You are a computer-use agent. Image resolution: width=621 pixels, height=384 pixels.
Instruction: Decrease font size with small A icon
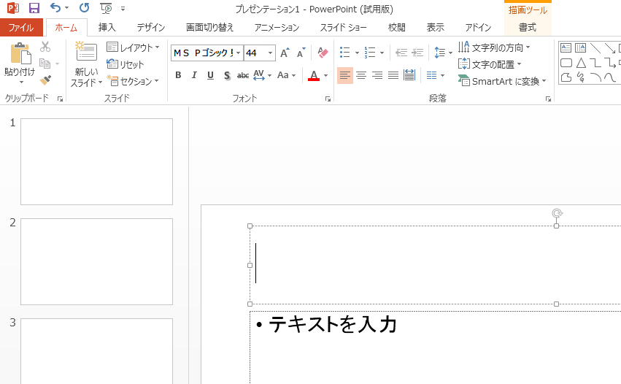pos(301,53)
